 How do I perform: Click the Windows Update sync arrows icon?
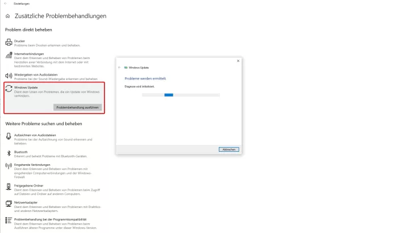pyautogui.click(x=9, y=89)
